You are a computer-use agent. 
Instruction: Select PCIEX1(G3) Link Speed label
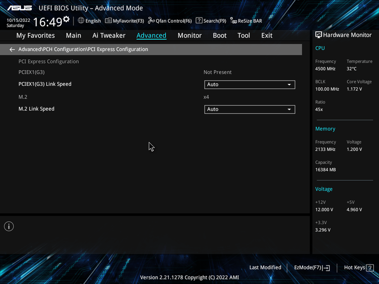[x=45, y=84]
